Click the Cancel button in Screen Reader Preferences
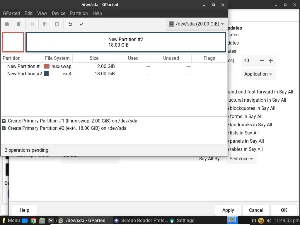Viewport: 300px width, 225px height. [256, 210]
